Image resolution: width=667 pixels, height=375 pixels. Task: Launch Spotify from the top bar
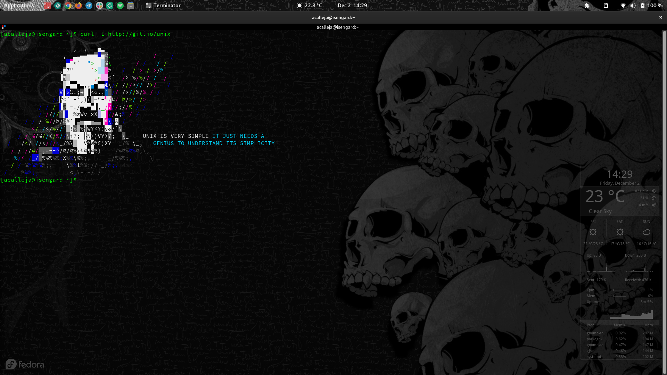120,6
